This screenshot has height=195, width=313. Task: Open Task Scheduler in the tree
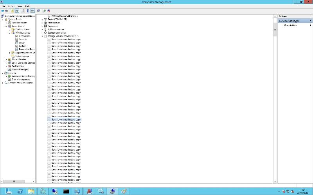coord(19,23)
